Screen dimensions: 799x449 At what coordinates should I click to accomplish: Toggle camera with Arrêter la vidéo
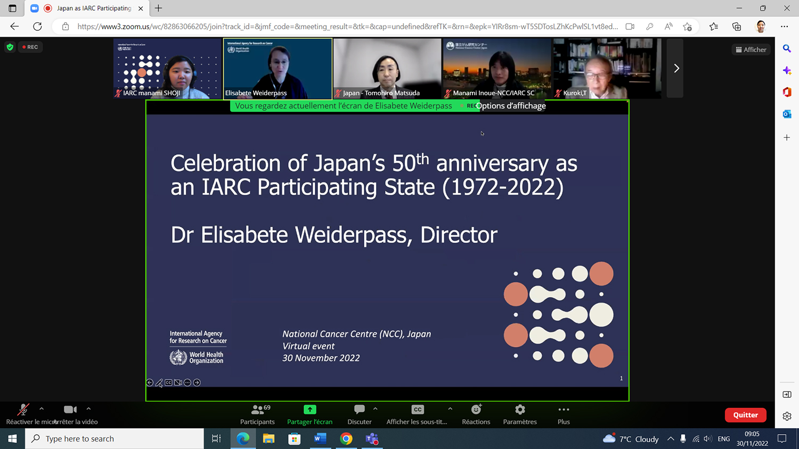point(70,410)
